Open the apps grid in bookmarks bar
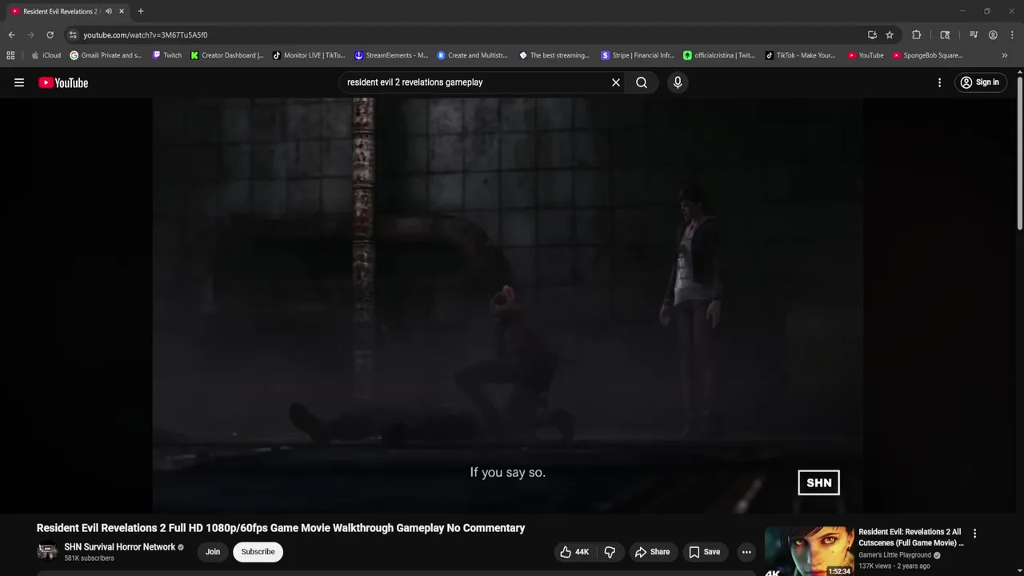 coord(10,55)
